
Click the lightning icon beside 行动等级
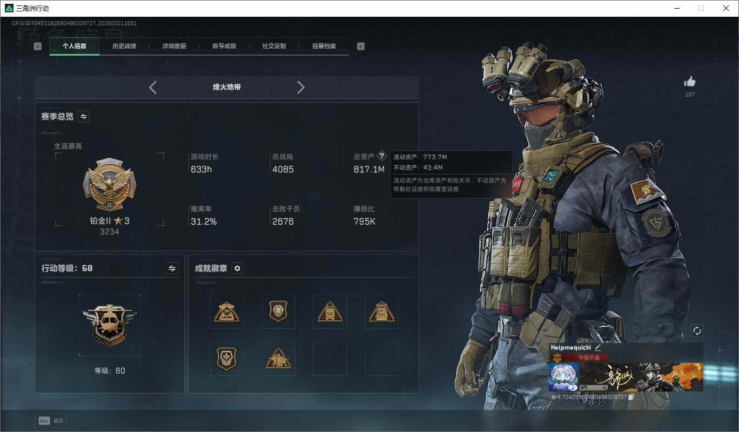172,268
